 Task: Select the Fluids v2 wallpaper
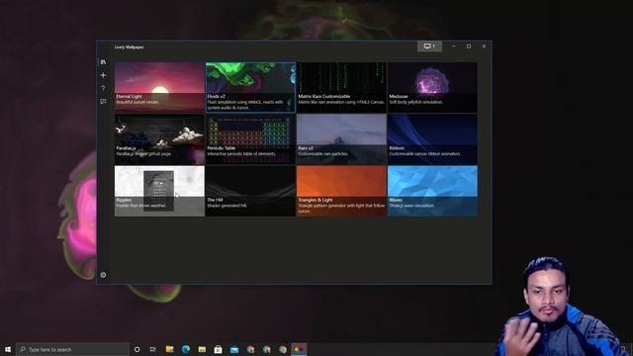coord(250,87)
